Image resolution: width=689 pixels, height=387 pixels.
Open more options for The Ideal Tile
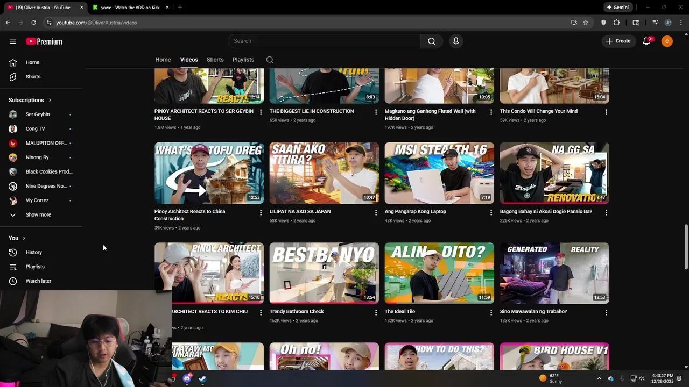[x=491, y=312]
